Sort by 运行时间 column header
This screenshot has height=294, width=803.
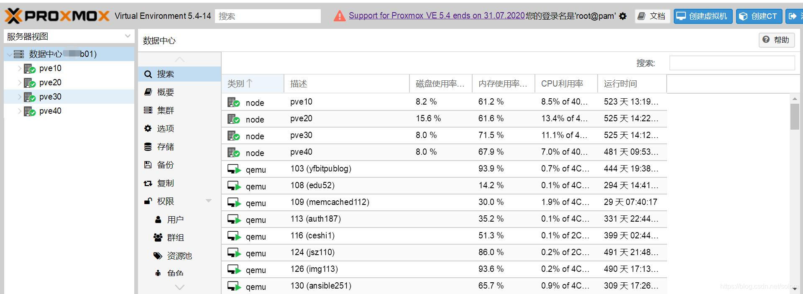632,84
